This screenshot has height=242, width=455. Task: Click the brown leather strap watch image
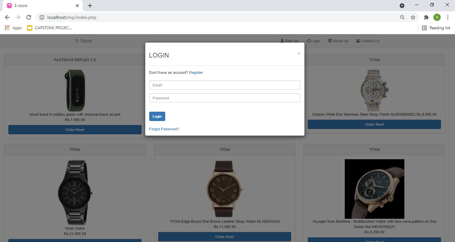point(225,189)
